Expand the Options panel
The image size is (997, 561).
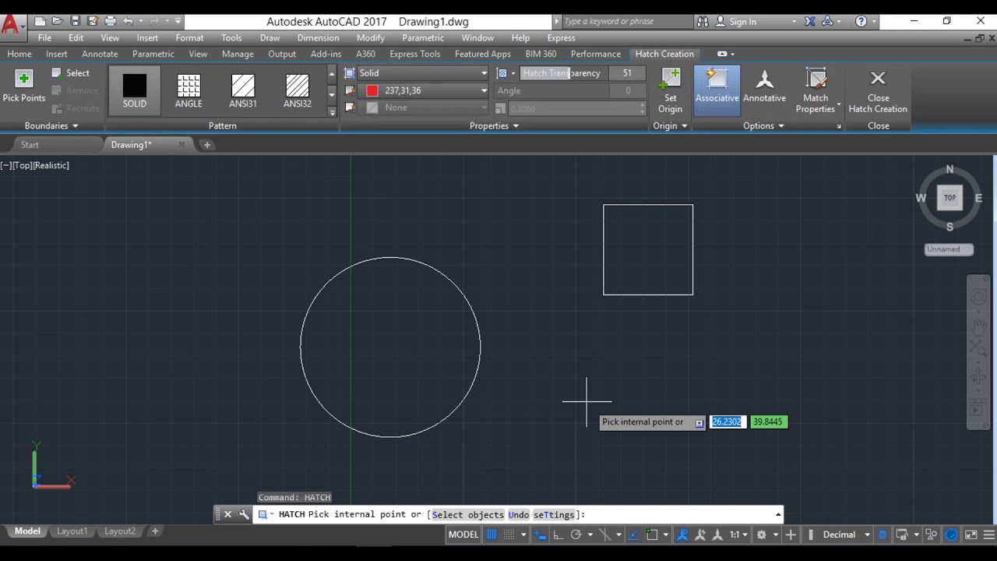(763, 125)
